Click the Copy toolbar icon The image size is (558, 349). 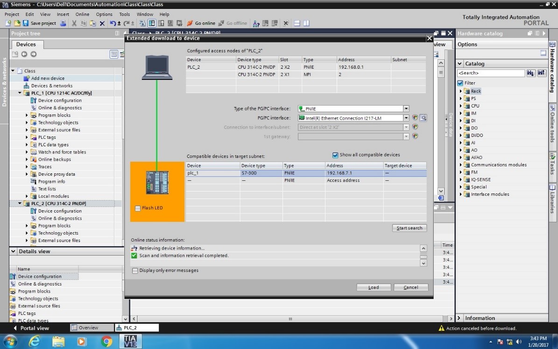(83, 23)
